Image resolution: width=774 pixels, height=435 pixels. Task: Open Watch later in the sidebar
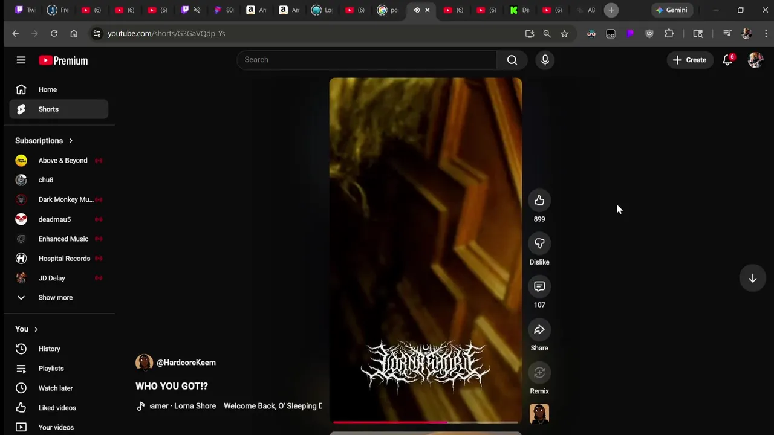(59, 388)
